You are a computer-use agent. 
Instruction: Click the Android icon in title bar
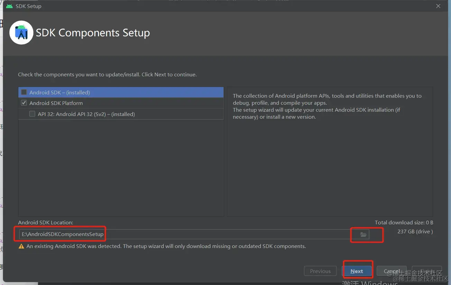pos(9,6)
